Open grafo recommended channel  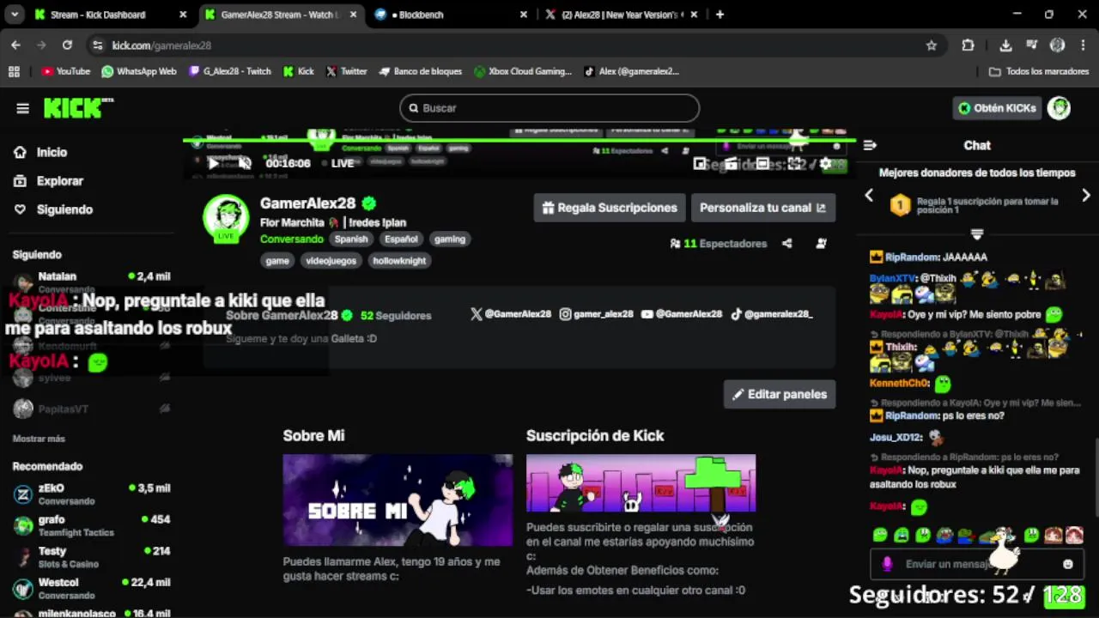click(91, 525)
